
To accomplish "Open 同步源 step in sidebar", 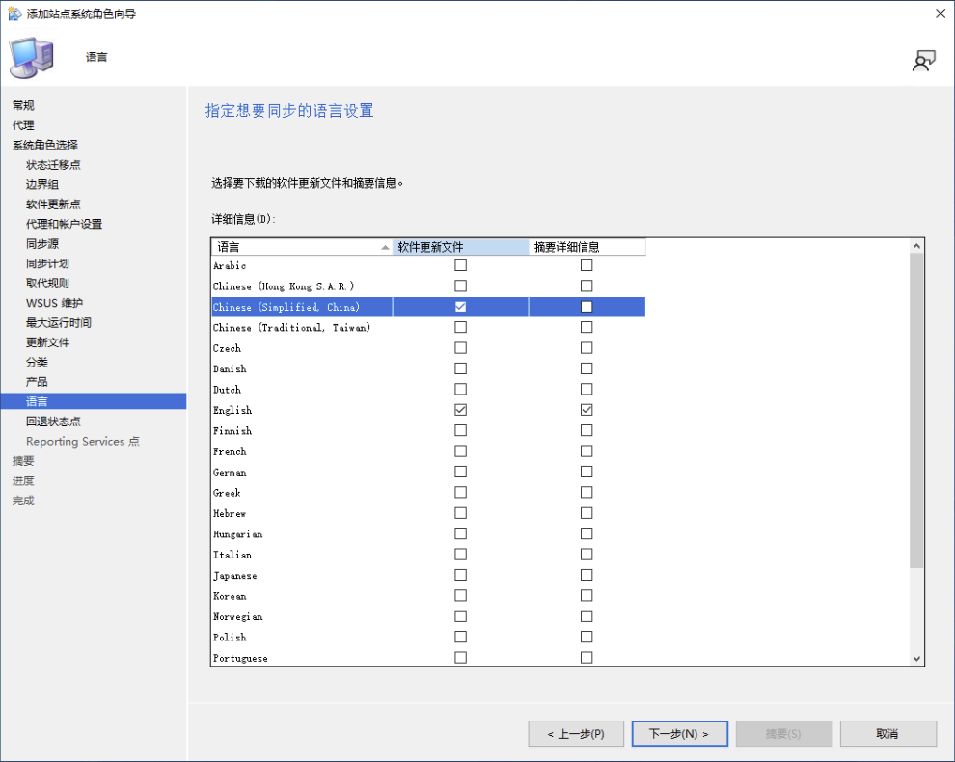I will [42, 244].
